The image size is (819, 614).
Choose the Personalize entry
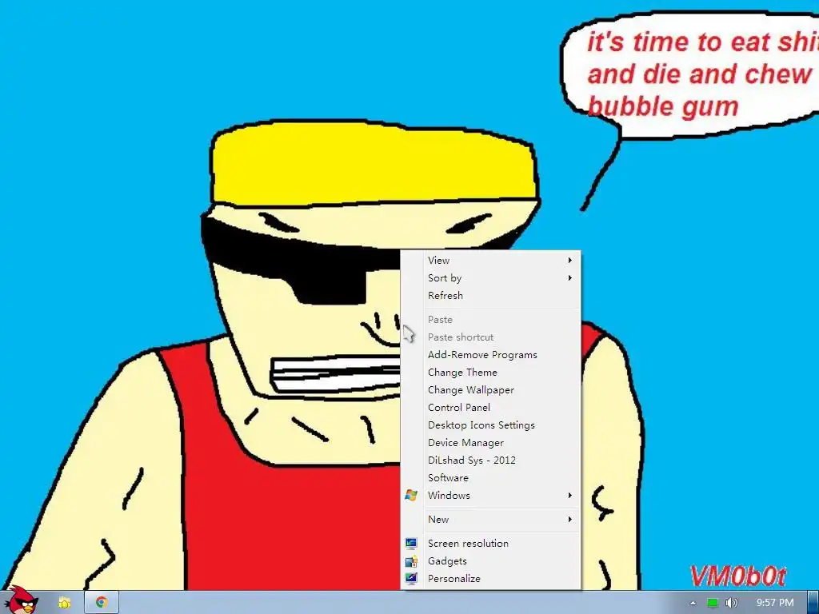point(490,579)
